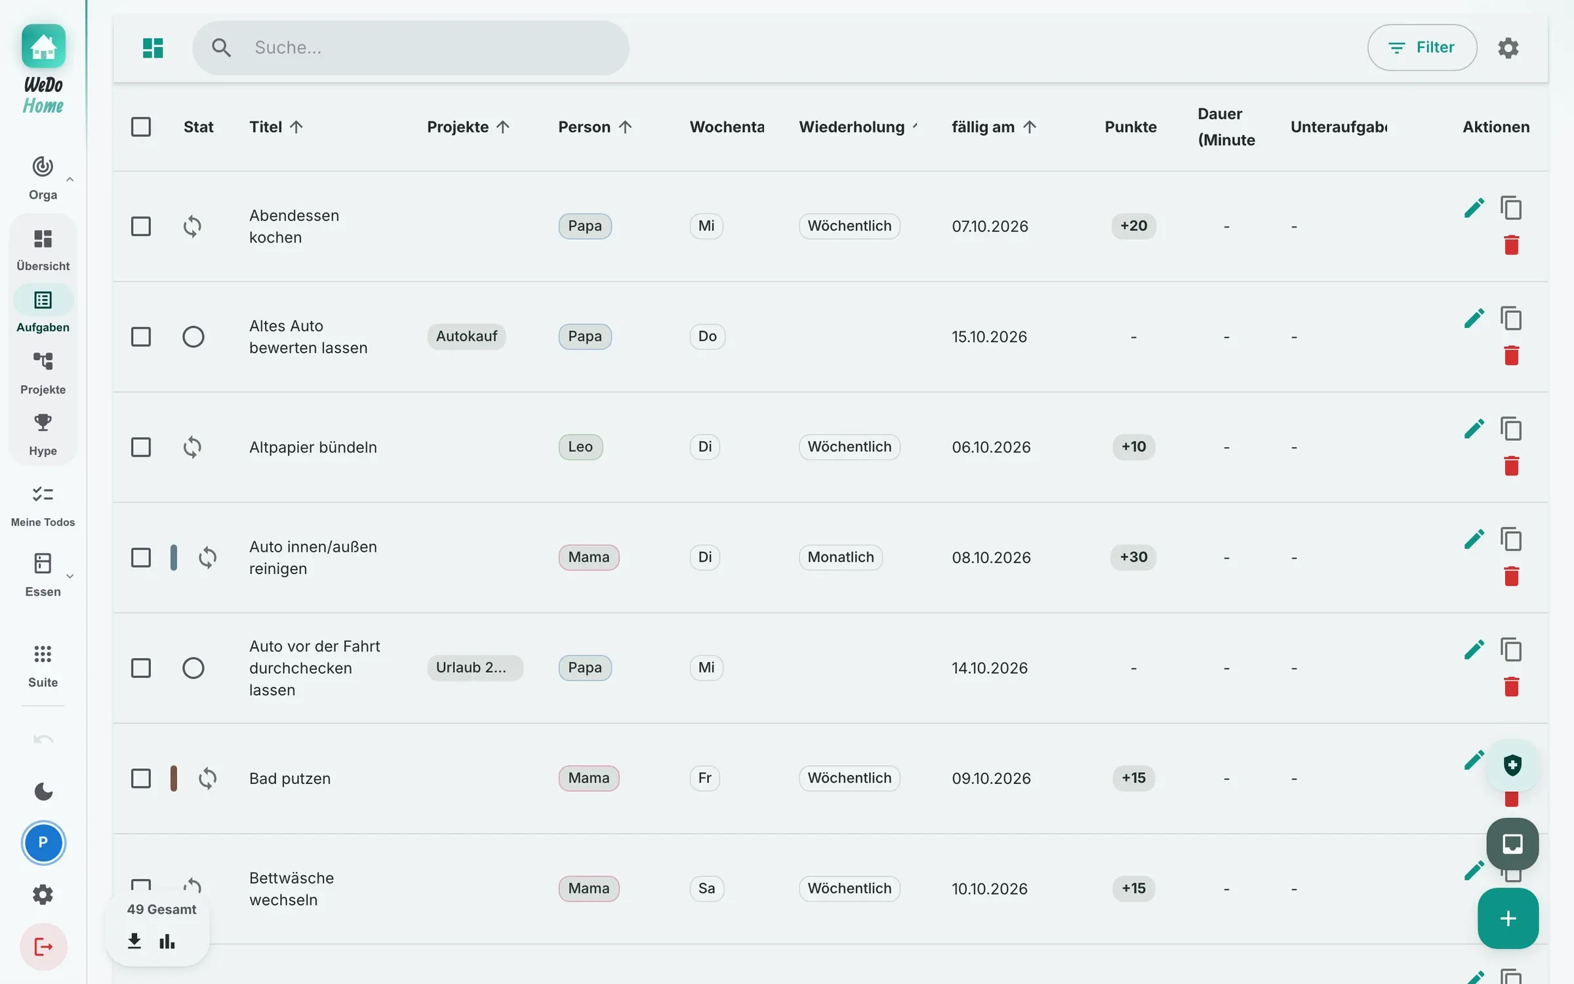The width and height of the screenshot is (1574, 984).
Task: Open the inbox floating button
Action: 1512,844
